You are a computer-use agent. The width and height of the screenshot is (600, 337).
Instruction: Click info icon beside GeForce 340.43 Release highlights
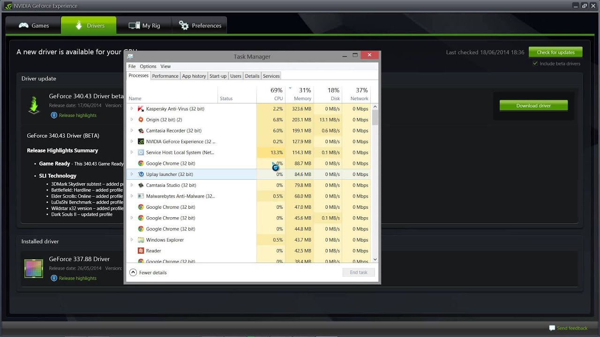54,115
